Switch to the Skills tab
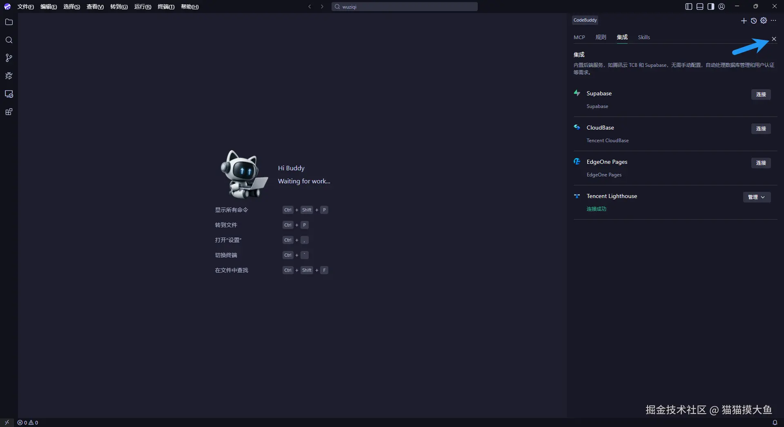The height and width of the screenshot is (427, 784). (x=644, y=37)
